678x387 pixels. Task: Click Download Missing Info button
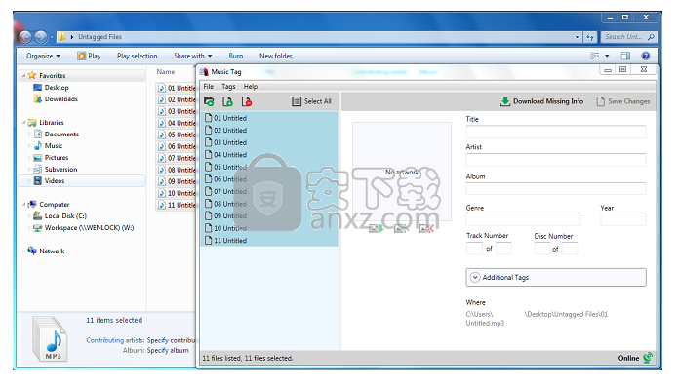(x=541, y=101)
